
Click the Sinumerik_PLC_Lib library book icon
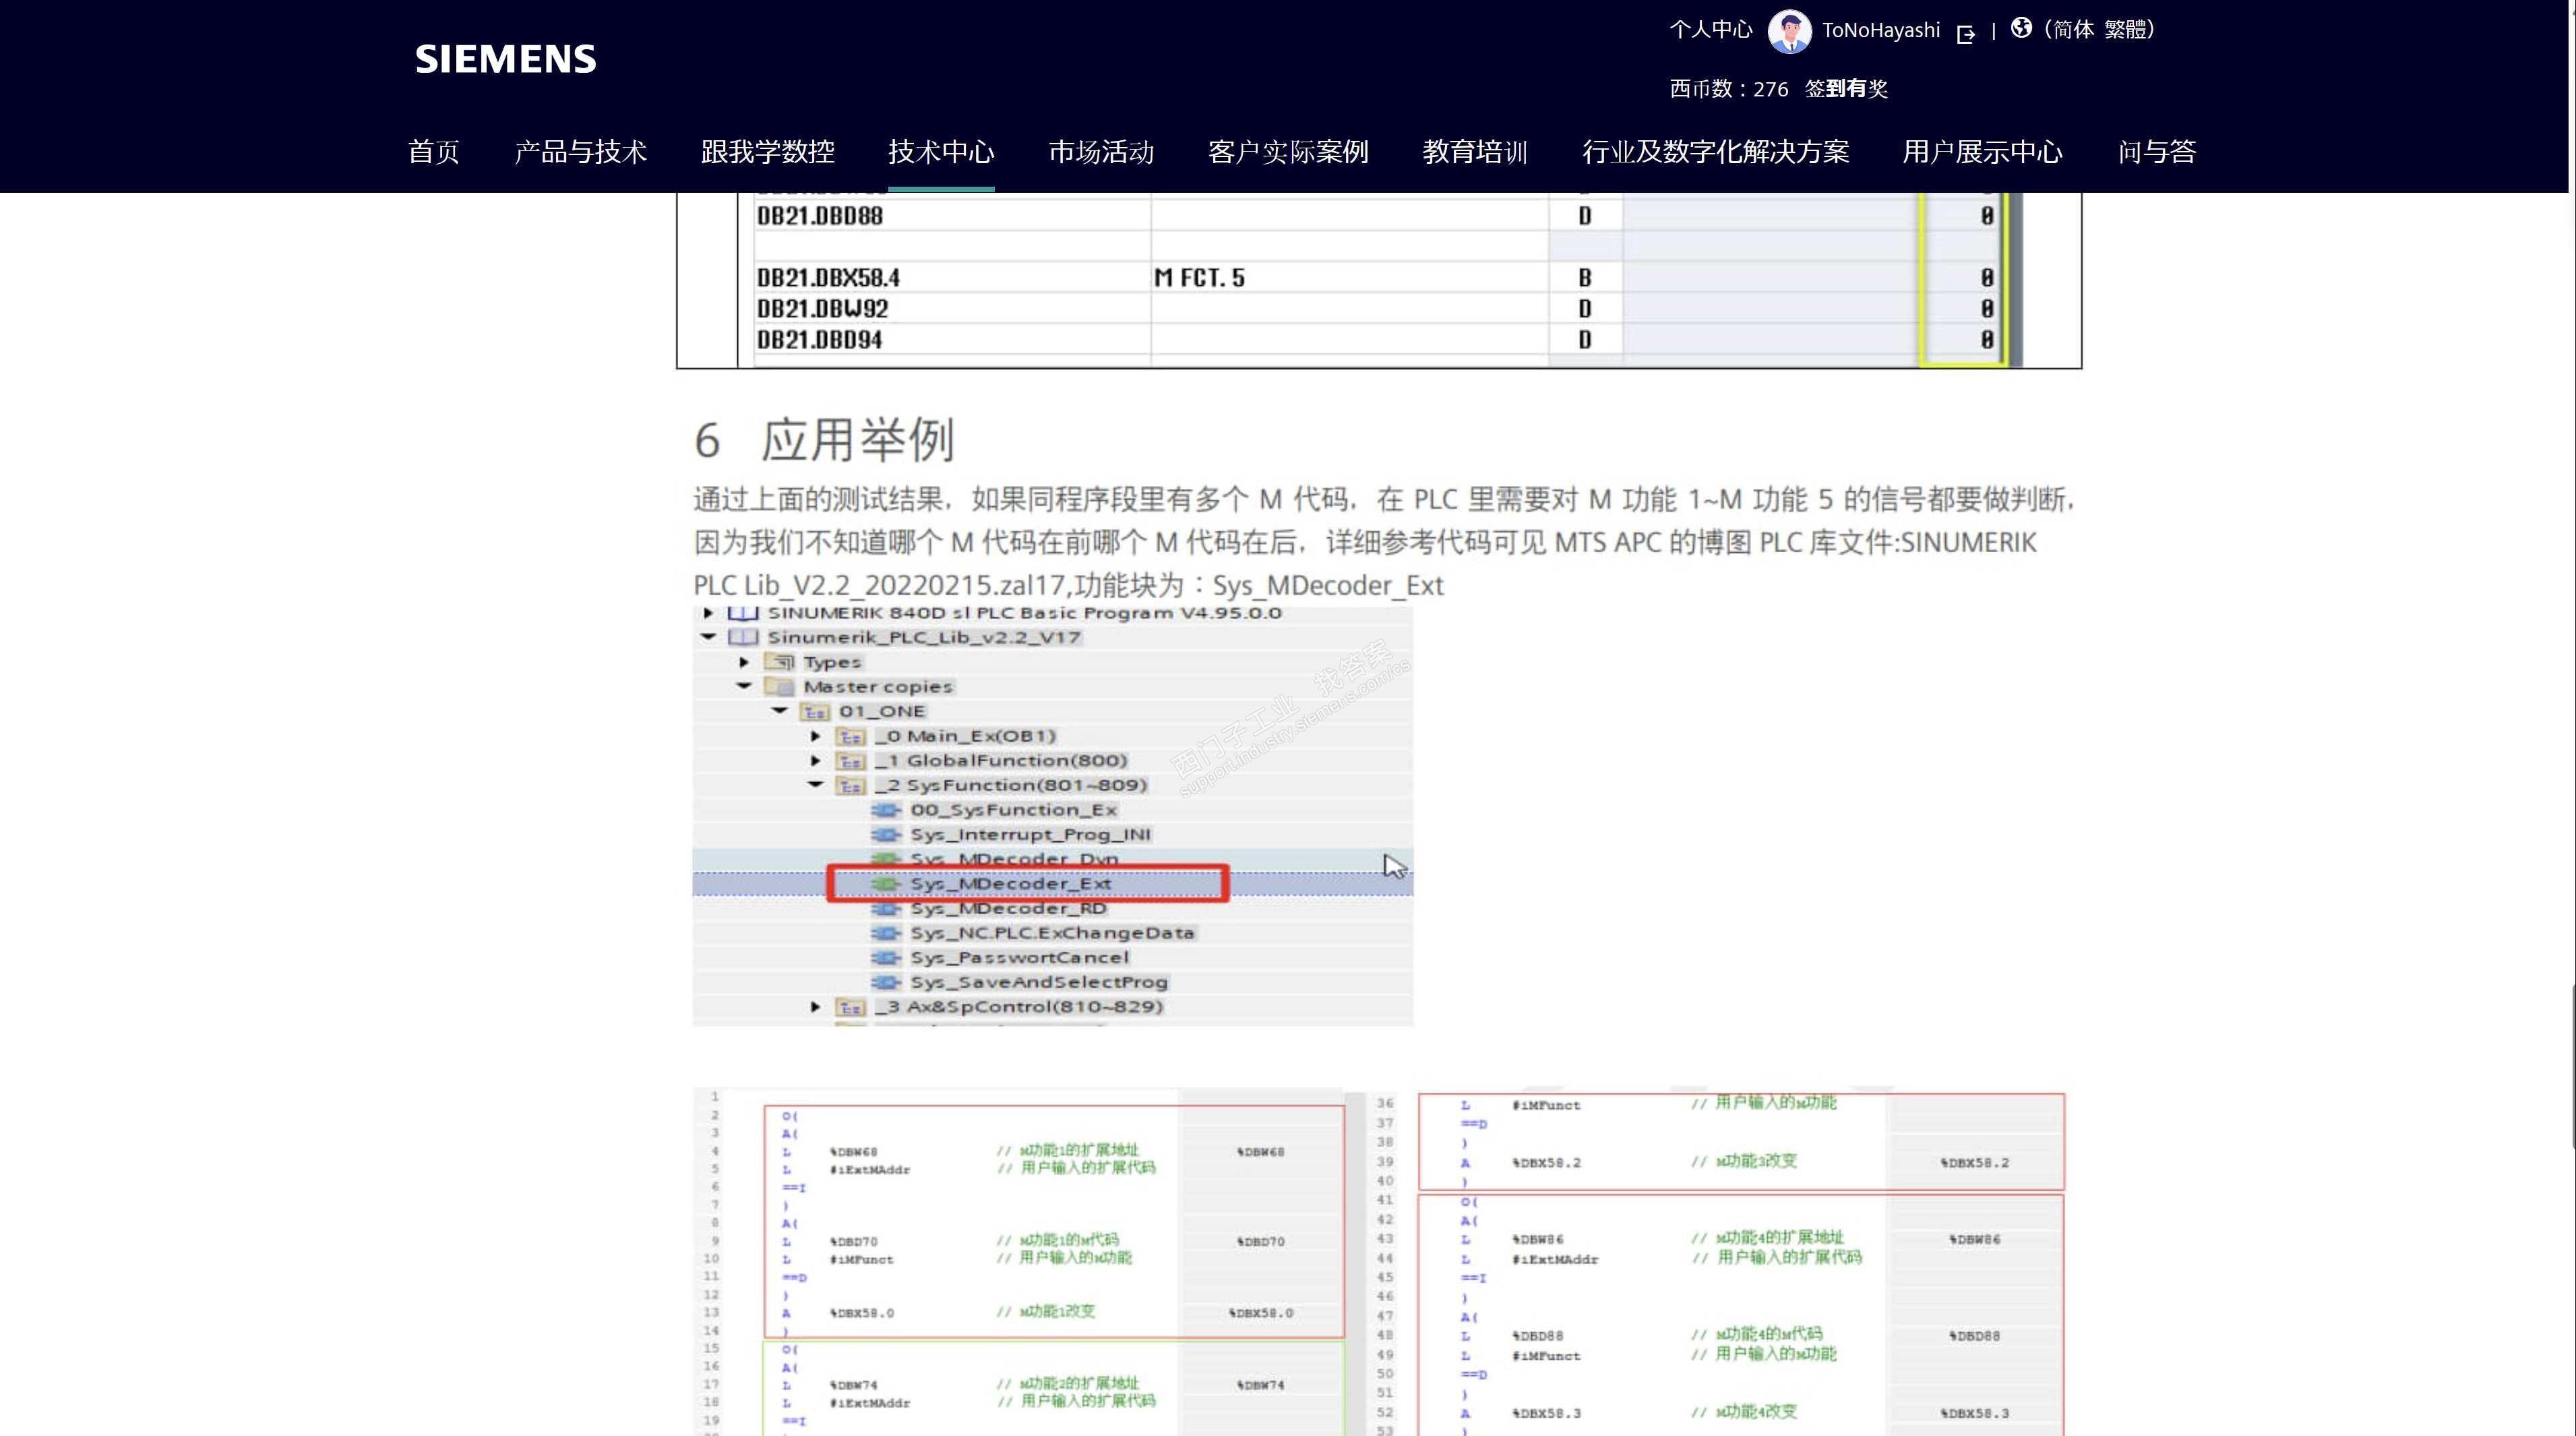pos(742,638)
